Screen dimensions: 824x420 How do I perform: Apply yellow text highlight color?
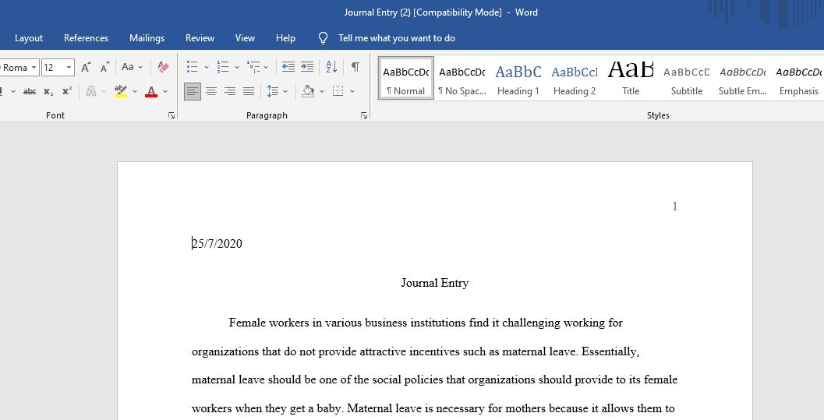[x=121, y=91]
